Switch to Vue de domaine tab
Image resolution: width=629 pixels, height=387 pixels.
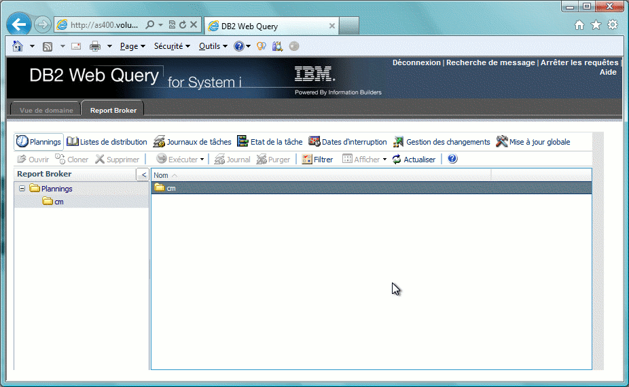(x=46, y=110)
